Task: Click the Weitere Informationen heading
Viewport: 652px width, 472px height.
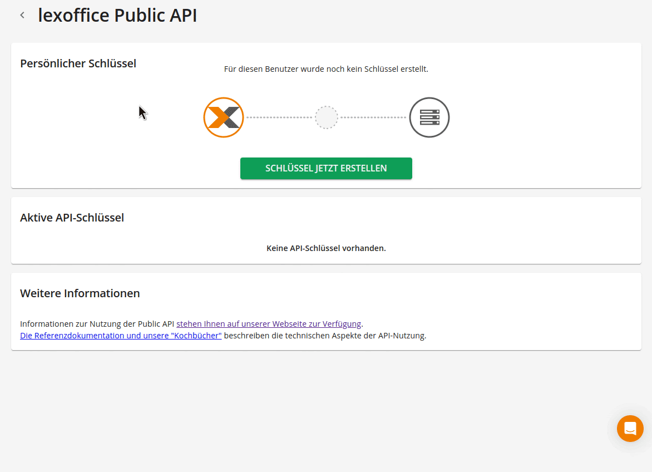Action: click(80, 293)
